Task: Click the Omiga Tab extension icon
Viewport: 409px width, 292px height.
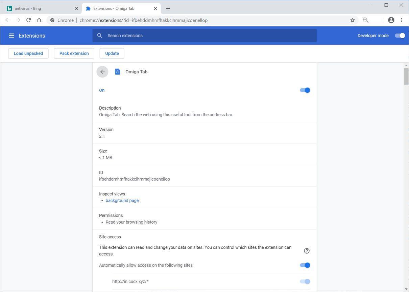Action: pos(117,72)
